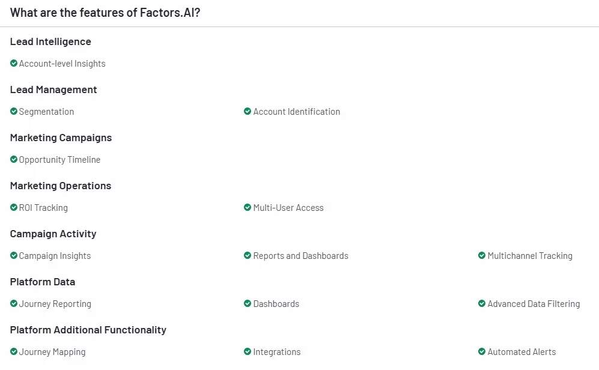Click the green checkmark beside ROI Tracking
This screenshot has height=370, width=599.
(14, 208)
